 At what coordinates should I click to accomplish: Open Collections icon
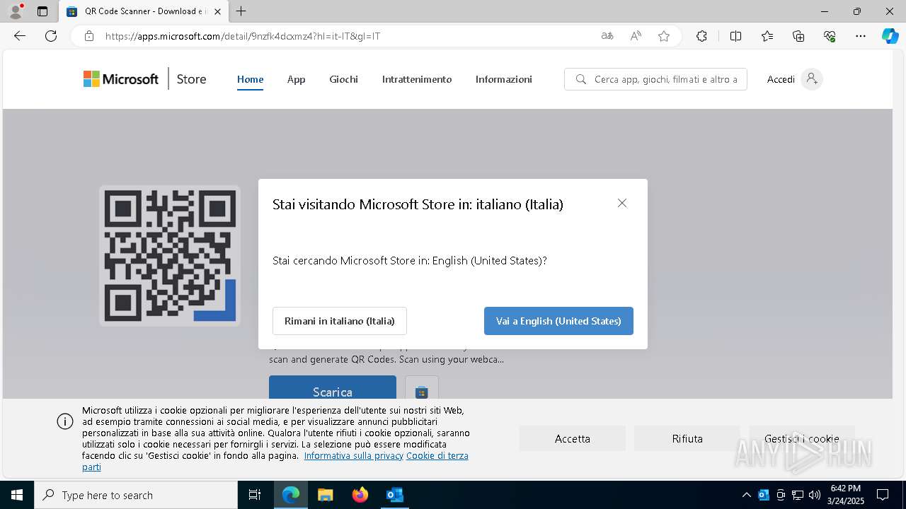[798, 36]
